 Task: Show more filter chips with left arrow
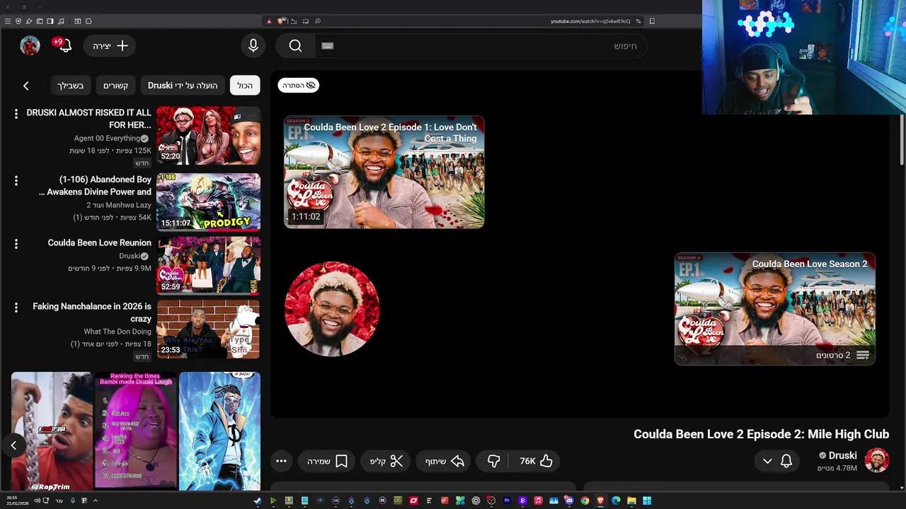(26, 86)
